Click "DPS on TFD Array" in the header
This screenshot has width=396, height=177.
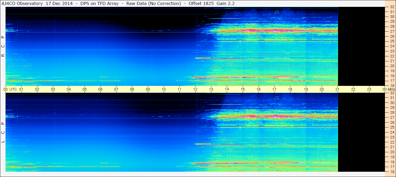point(99,3)
